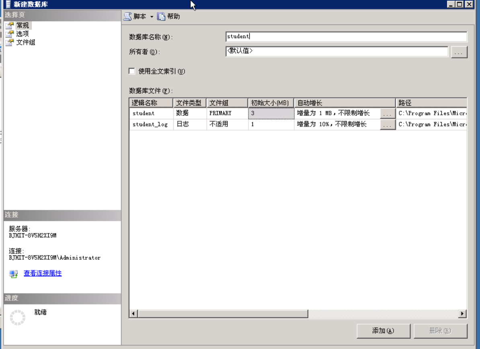Select the 不适用 filegroup cell
Image resolution: width=480 pixels, height=349 pixels.
coord(227,124)
